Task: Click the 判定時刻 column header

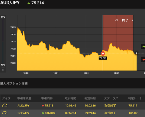Action: (90, 98)
